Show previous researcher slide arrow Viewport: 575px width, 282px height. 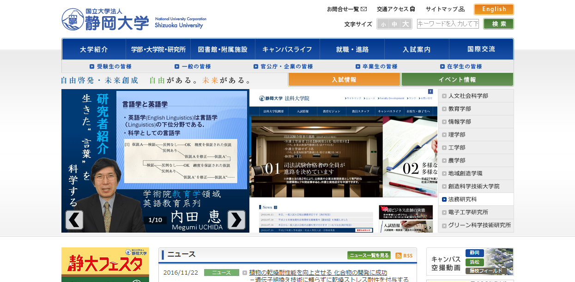tap(74, 220)
